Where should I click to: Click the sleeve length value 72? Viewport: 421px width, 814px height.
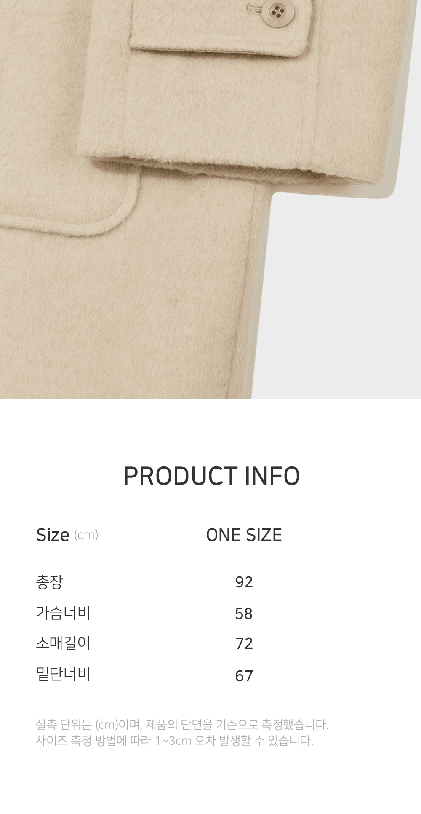click(244, 644)
